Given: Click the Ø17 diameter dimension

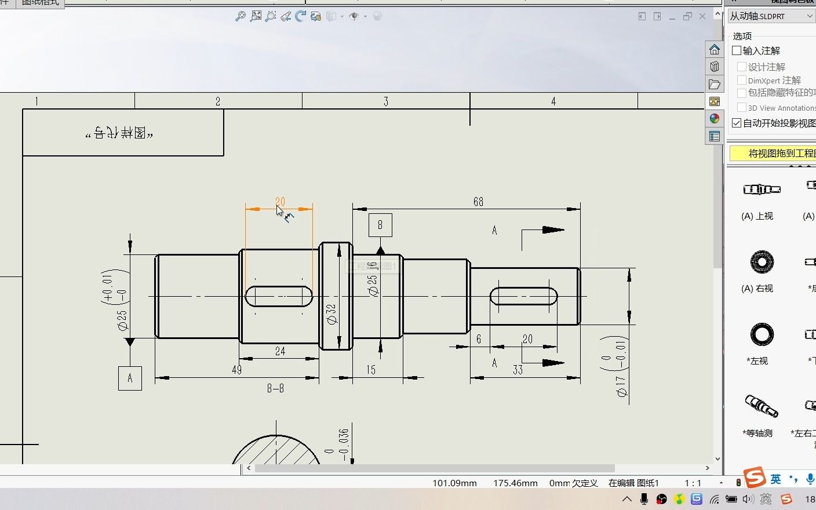Looking at the screenshot, I should click(622, 387).
